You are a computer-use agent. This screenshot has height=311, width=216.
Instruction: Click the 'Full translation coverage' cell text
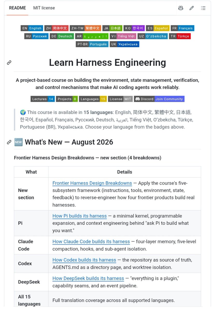[x=114, y=300]
